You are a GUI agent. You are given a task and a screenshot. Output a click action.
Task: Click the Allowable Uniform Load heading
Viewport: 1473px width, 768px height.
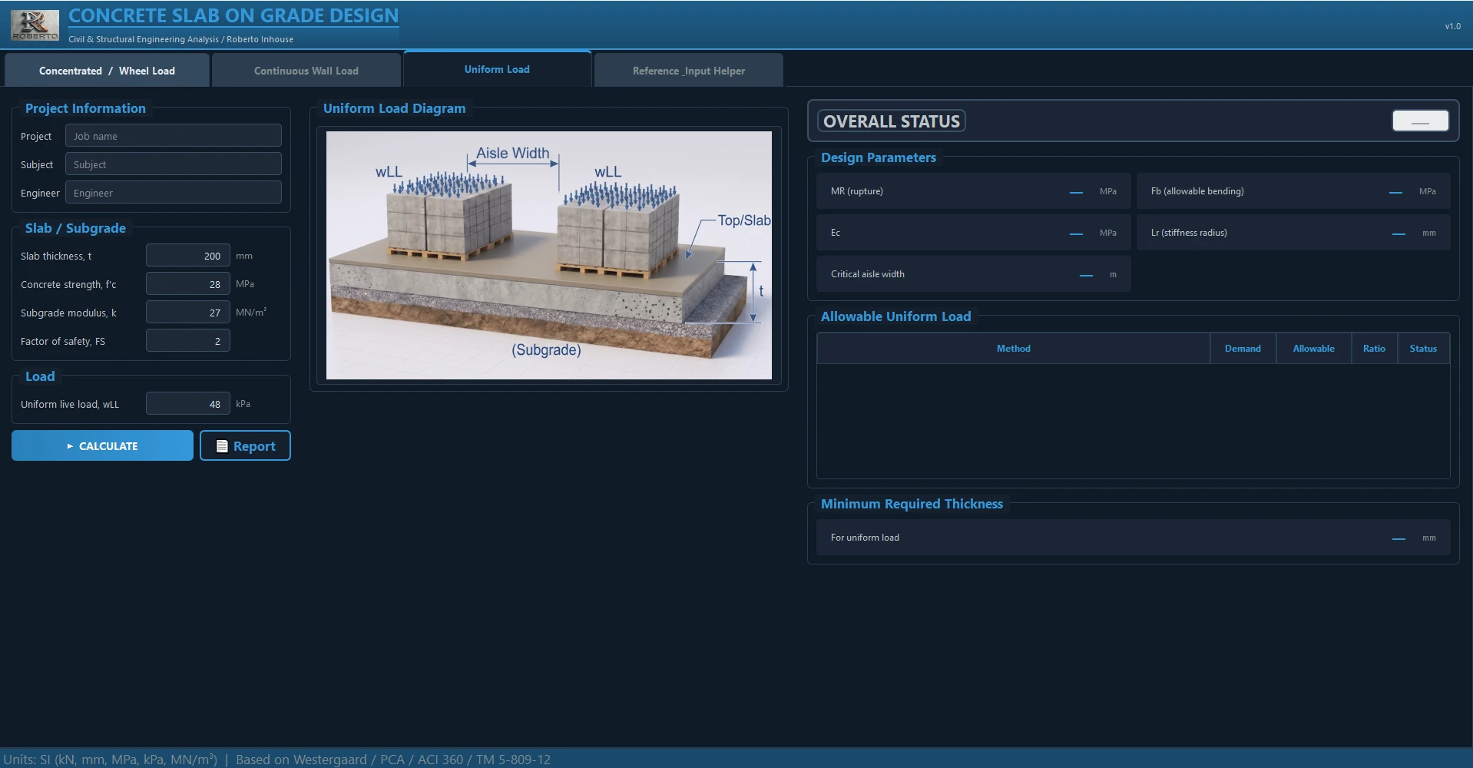click(895, 316)
